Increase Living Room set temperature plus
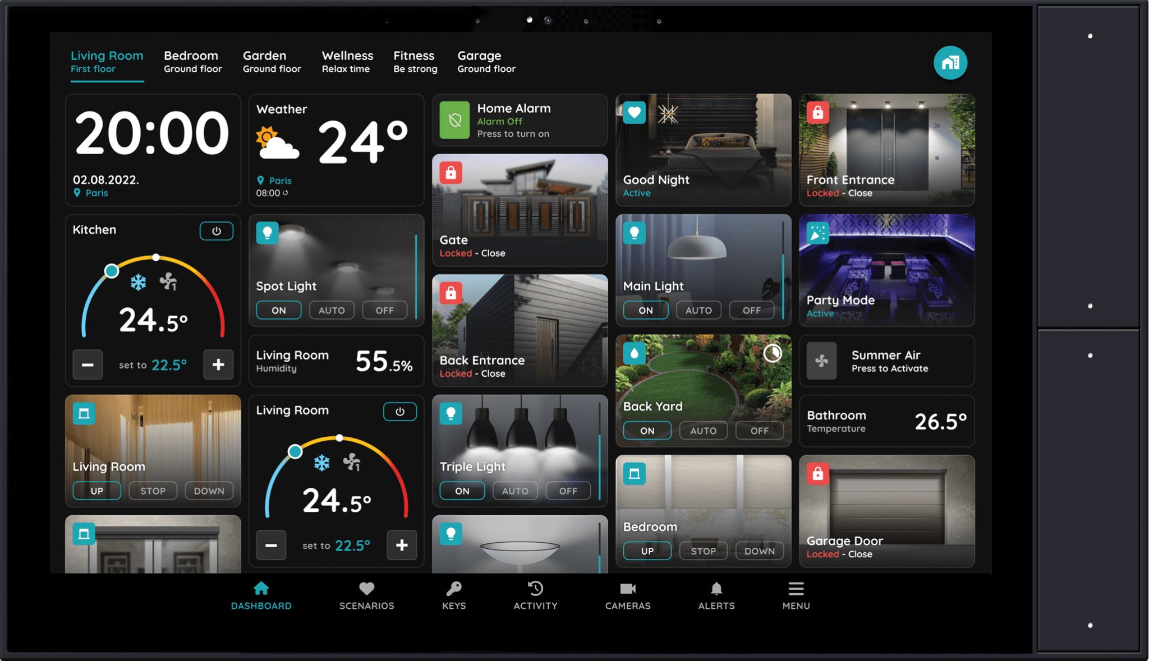This screenshot has width=1149, height=661. point(402,545)
